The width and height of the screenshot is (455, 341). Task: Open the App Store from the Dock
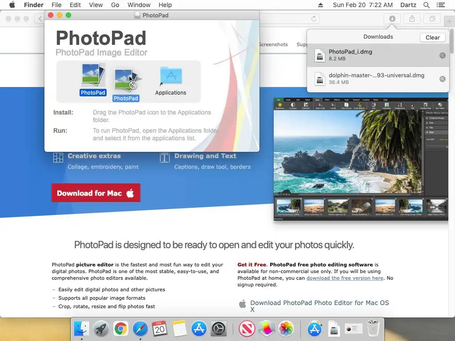pyautogui.click(x=199, y=329)
